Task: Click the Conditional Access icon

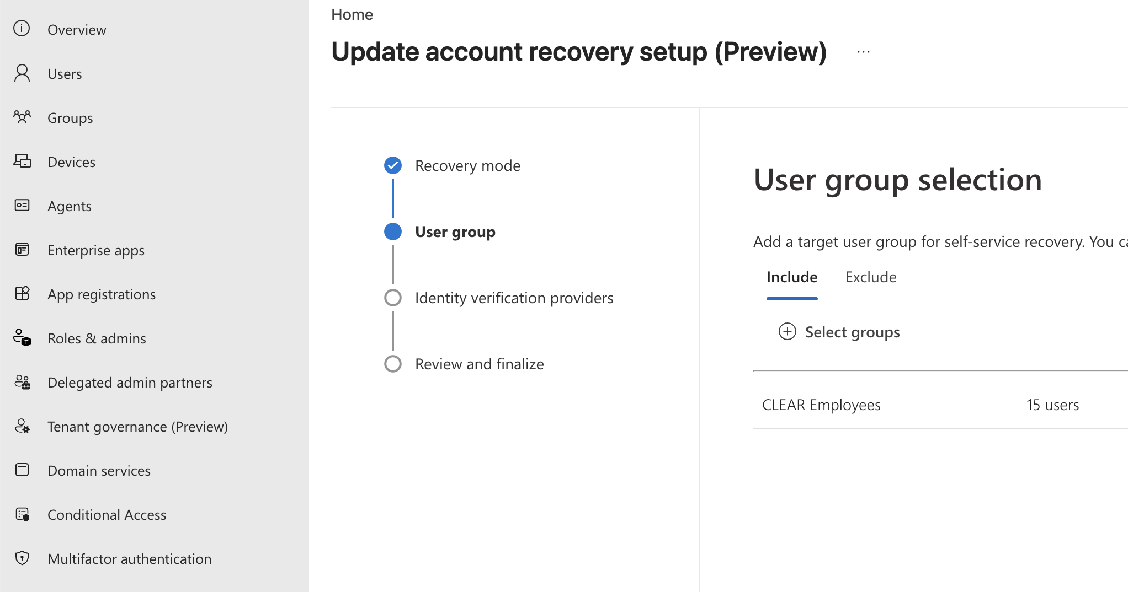Action: [22, 514]
